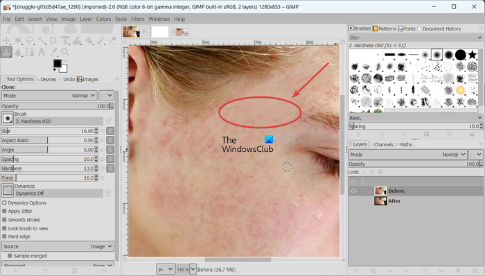
Task: Click the refresh brushes icon
Action: click(449, 135)
